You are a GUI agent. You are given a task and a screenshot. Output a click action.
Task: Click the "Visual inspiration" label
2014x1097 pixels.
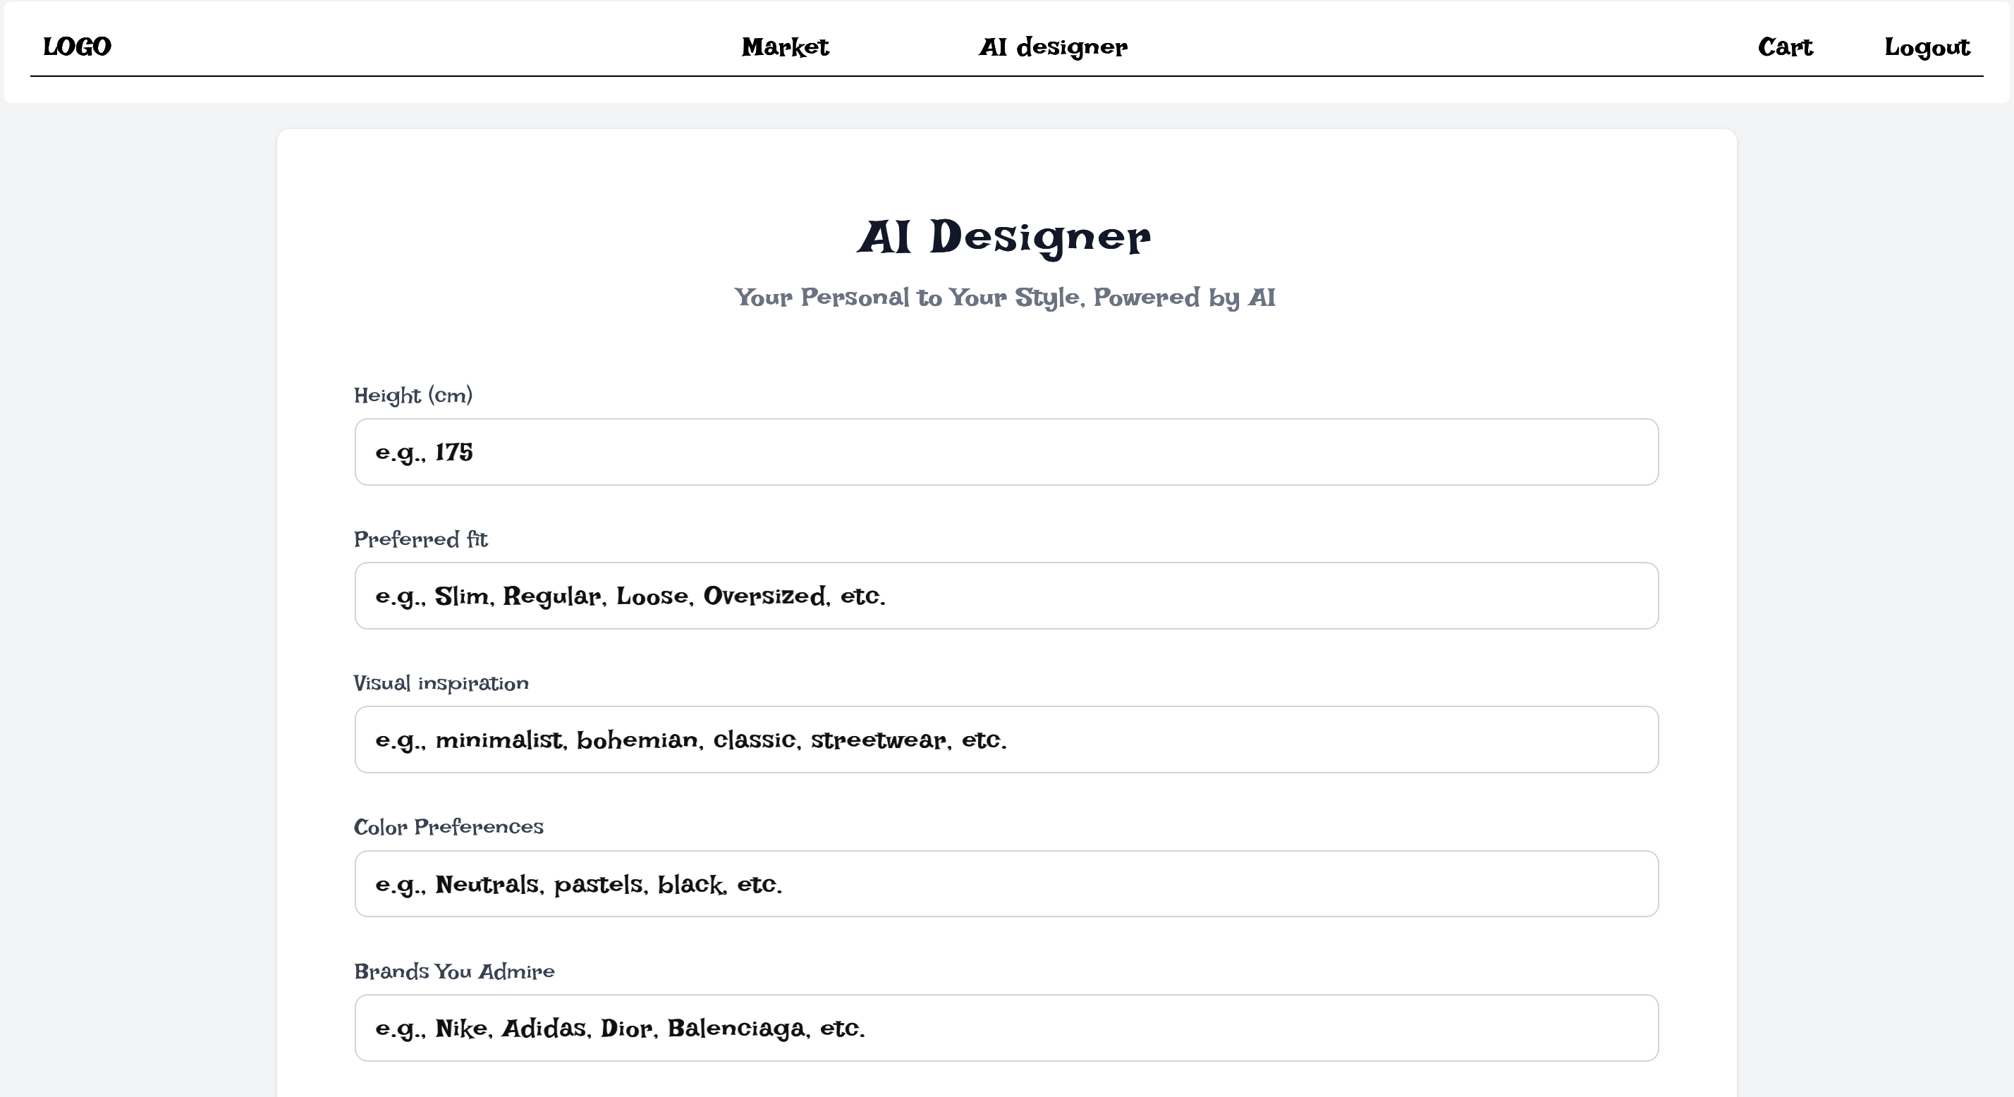pos(441,683)
